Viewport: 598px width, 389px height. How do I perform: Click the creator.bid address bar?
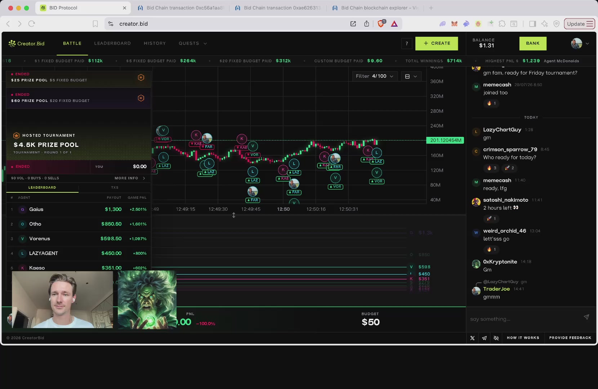click(227, 24)
